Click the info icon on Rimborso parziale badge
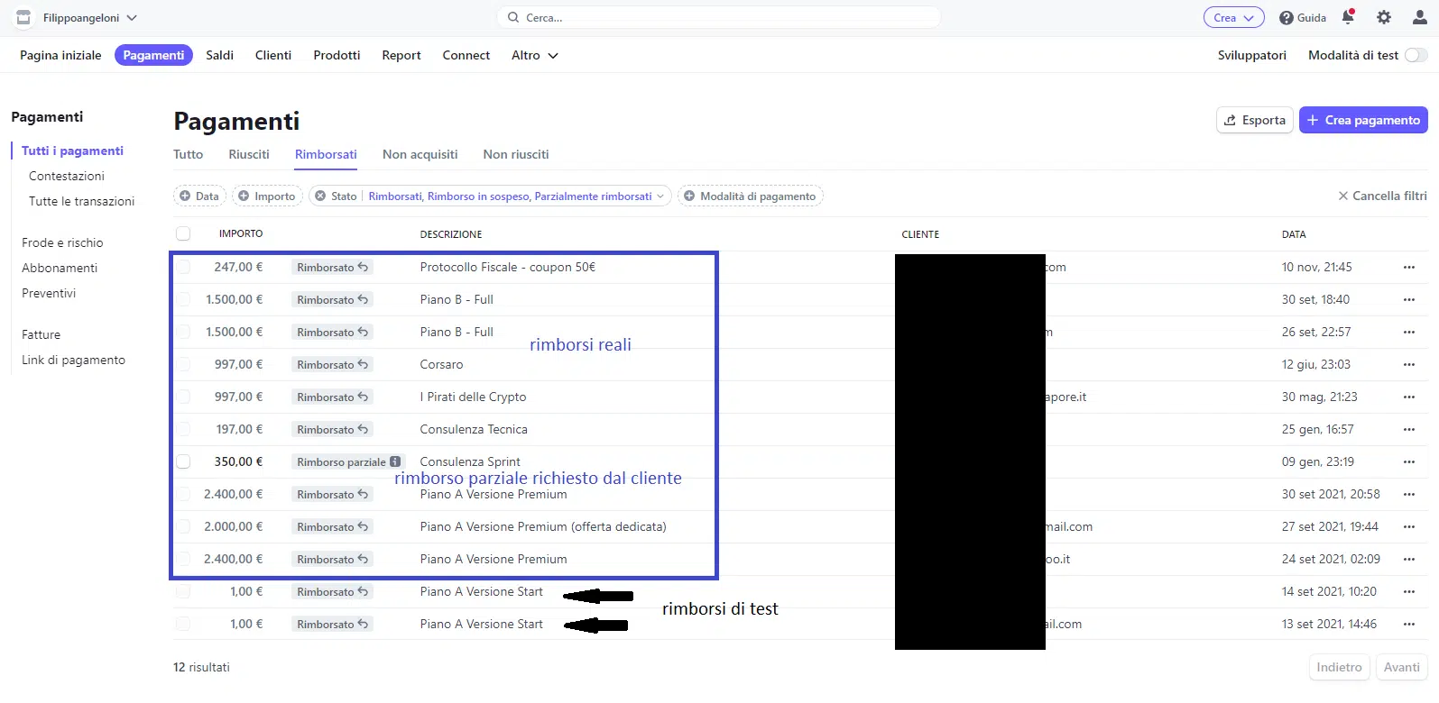 tap(395, 461)
